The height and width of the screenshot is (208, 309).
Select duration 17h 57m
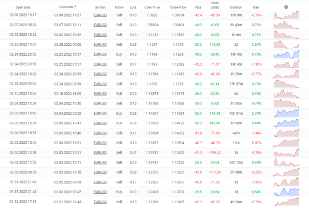tap(236, 84)
